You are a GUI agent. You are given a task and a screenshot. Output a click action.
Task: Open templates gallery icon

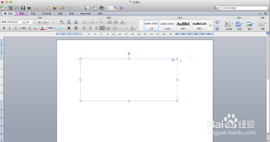click(11, 8)
